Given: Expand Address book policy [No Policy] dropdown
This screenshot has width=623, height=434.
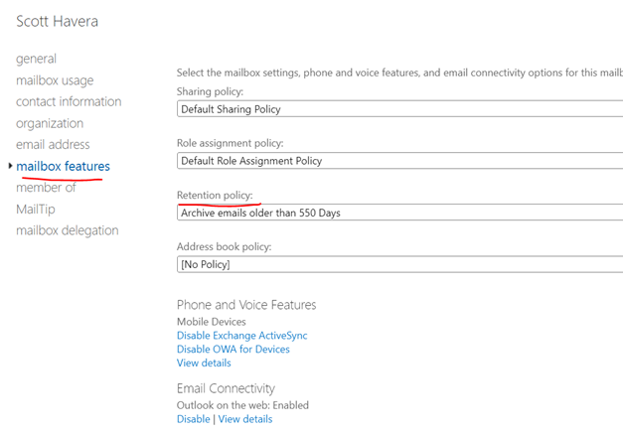Looking at the screenshot, I should point(399,264).
